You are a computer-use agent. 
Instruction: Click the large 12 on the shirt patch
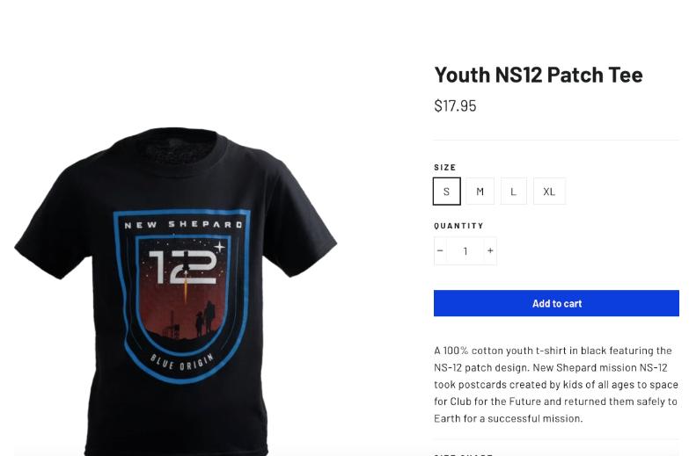pyautogui.click(x=182, y=267)
